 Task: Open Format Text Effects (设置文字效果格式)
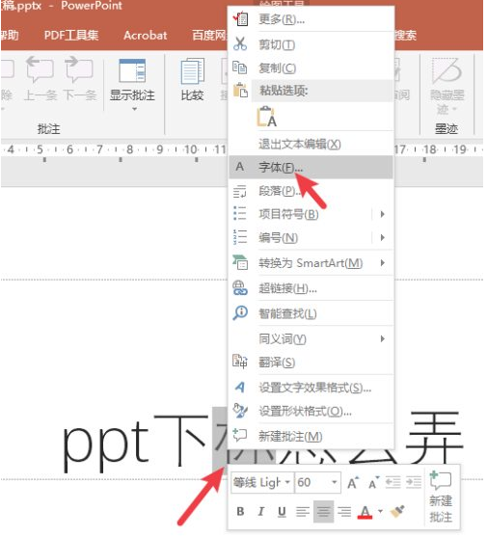(x=311, y=388)
